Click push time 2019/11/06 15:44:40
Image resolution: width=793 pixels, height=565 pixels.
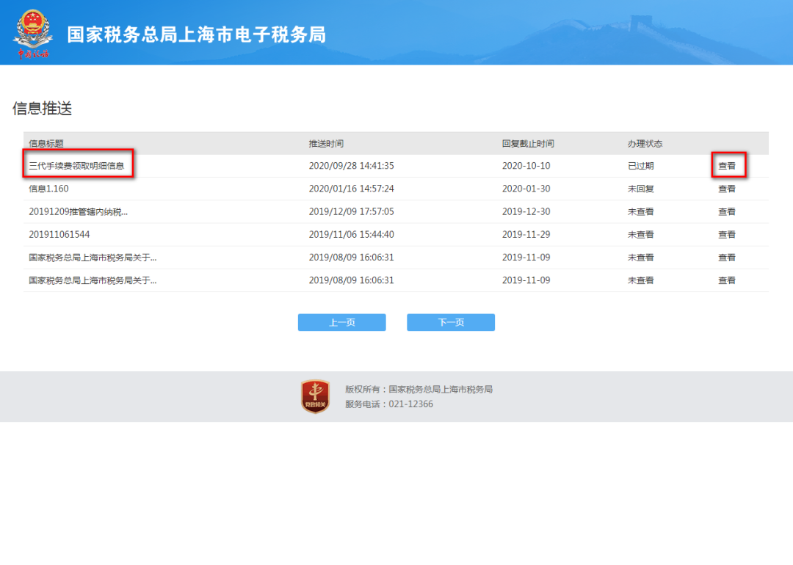[352, 235]
